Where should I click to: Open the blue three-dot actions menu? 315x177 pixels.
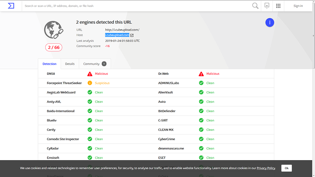pos(270,22)
